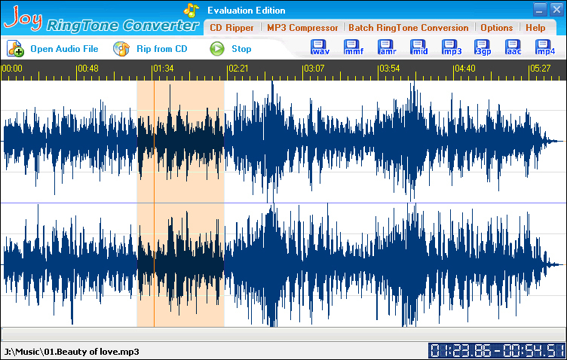The image size is (567, 360).
Task: Click Rip from CD button
Action: (x=150, y=49)
